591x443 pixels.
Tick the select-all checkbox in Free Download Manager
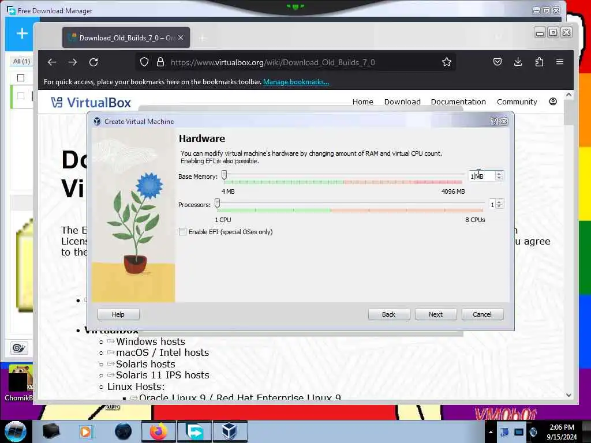21,78
